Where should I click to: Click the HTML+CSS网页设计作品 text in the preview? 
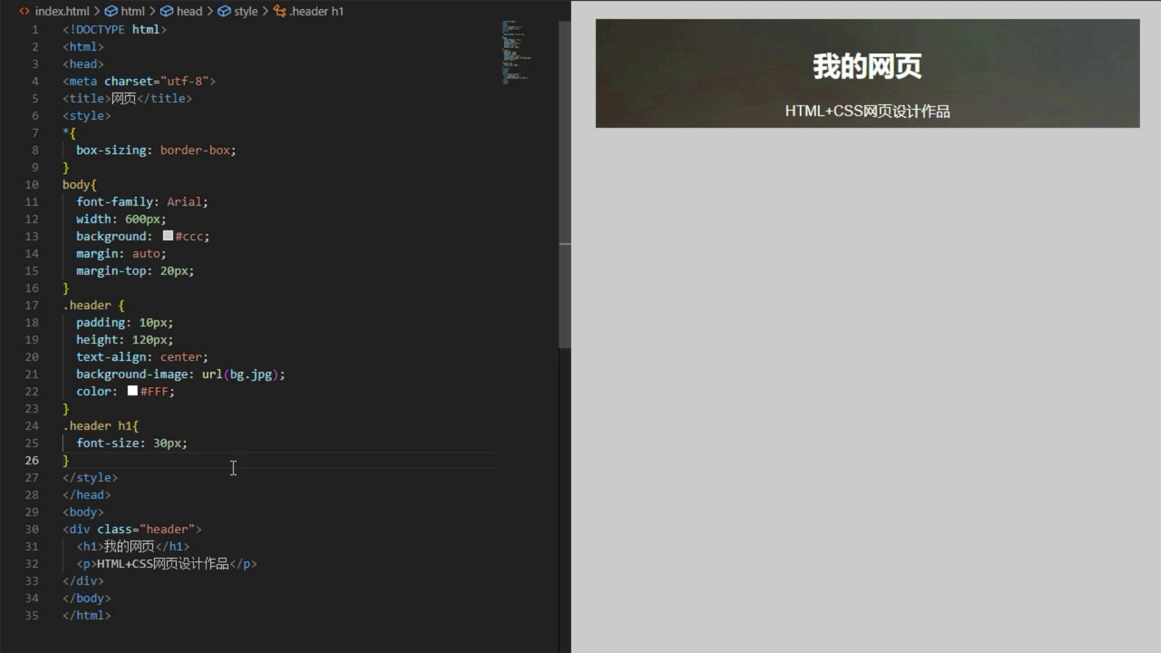tap(867, 111)
